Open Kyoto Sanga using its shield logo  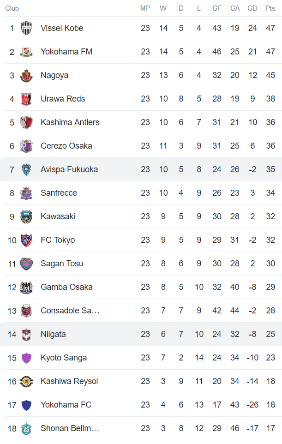coord(26,358)
